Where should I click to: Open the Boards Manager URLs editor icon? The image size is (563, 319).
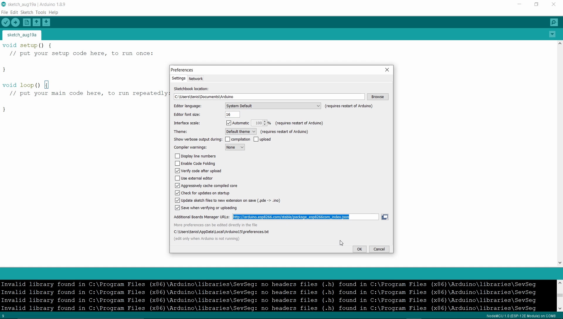[x=385, y=217]
